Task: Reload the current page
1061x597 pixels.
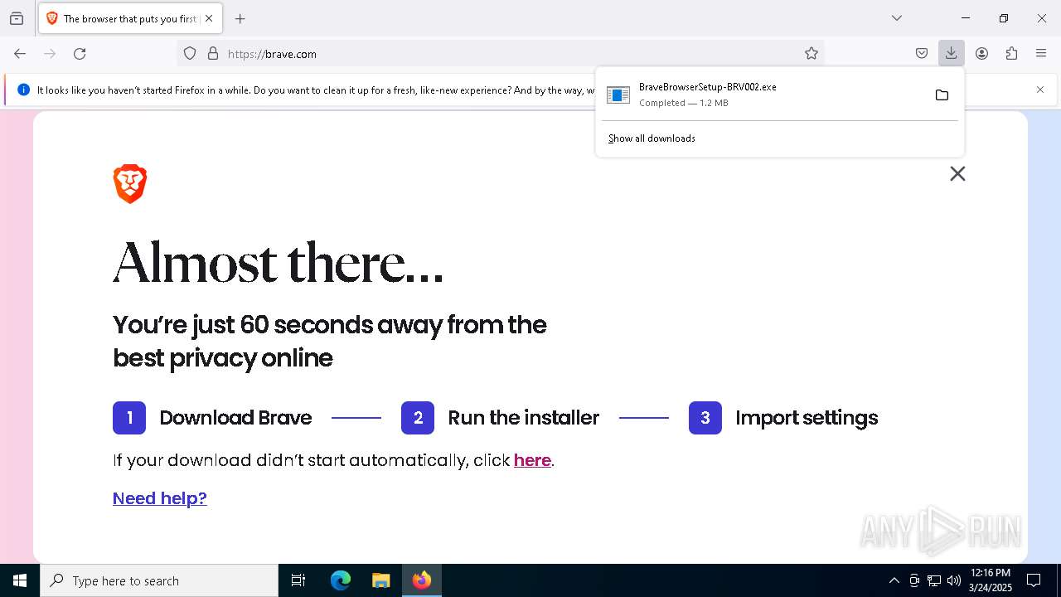Action: click(80, 54)
